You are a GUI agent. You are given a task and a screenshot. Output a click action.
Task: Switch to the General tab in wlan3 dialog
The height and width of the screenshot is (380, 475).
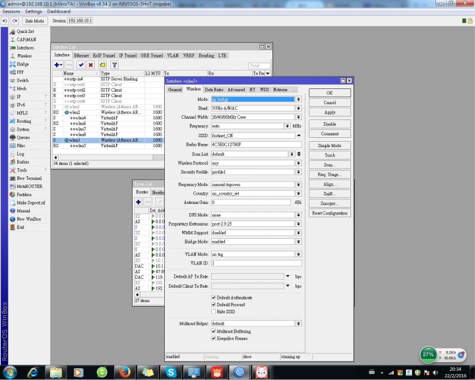pos(175,90)
